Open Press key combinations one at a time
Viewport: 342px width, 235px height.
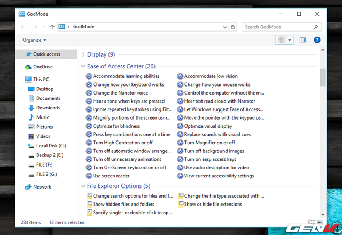point(128,134)
